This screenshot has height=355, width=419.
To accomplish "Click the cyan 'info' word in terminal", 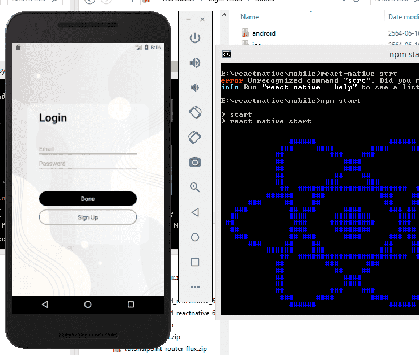I will click(230, 87).
